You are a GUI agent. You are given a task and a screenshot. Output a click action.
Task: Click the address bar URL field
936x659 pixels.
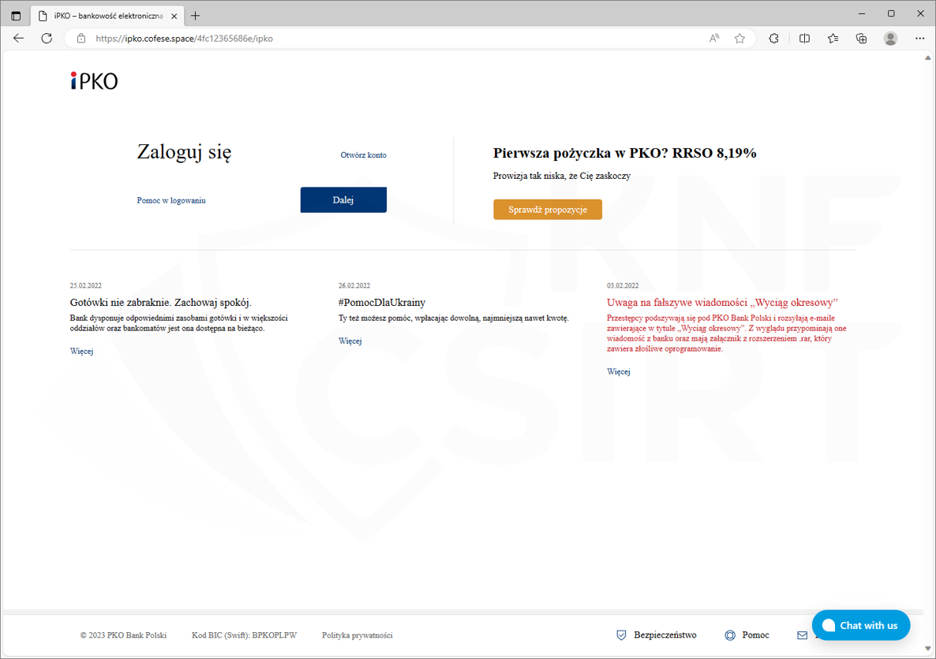395,38
